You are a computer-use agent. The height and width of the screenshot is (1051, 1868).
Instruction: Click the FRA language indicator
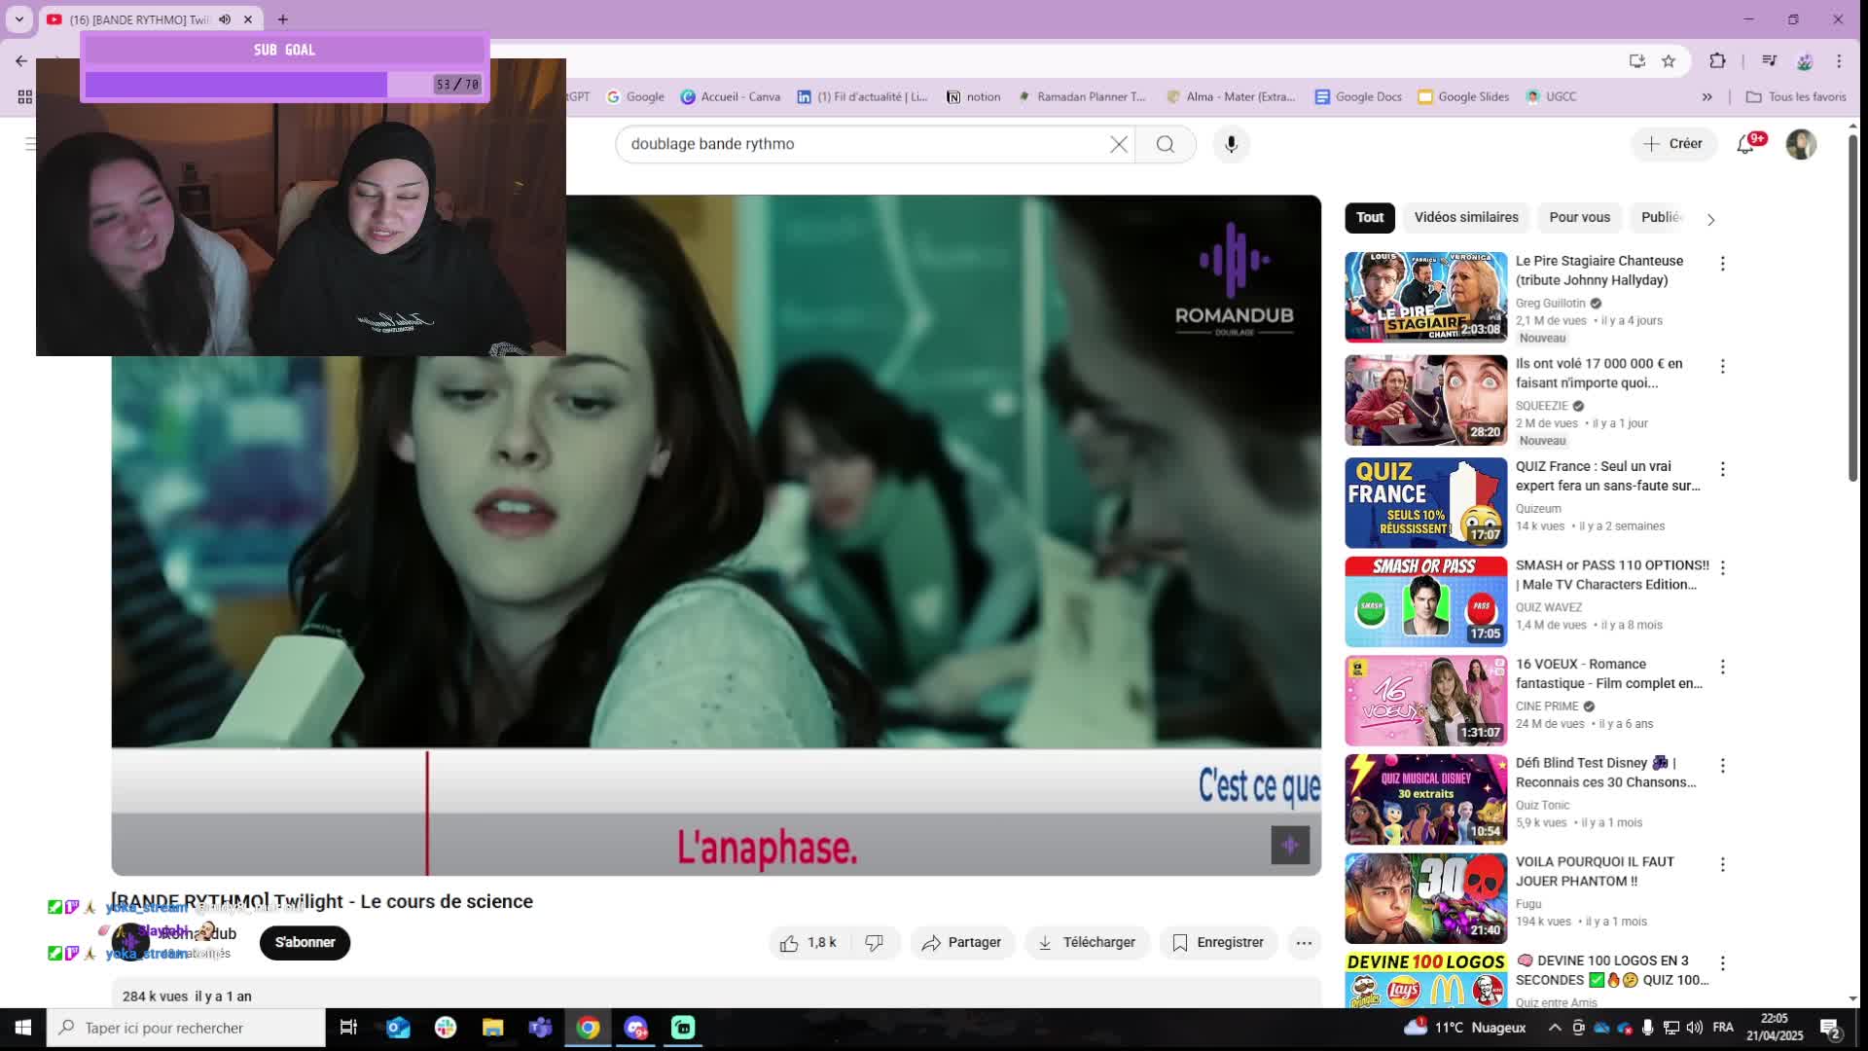[1723, 1028]
